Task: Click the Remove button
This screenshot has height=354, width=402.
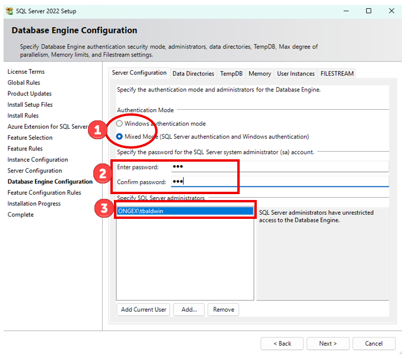Action: 223,310
